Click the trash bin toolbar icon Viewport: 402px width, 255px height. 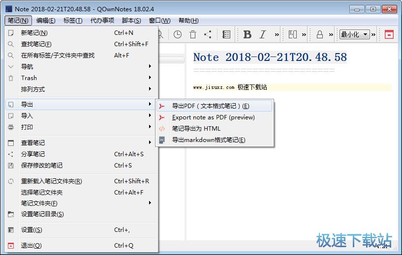[193, 34]
